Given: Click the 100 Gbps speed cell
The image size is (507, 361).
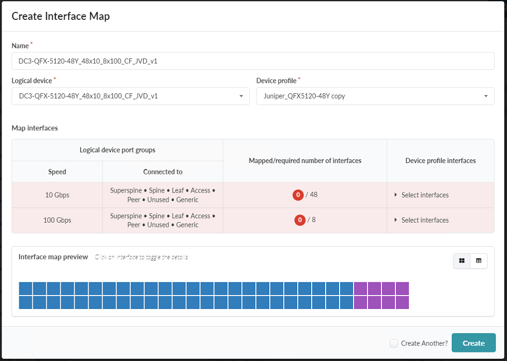Looking at the screenshot, I should pos(57,220).
